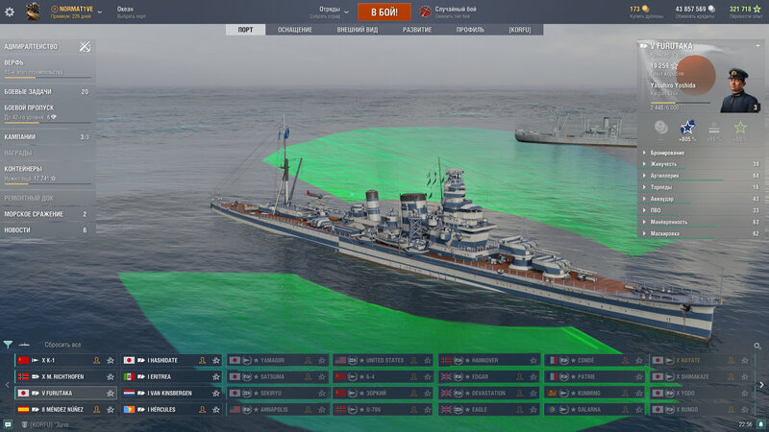Open the notifications bell icon
The width and height of the screenshot is (769, 432).
760,424
